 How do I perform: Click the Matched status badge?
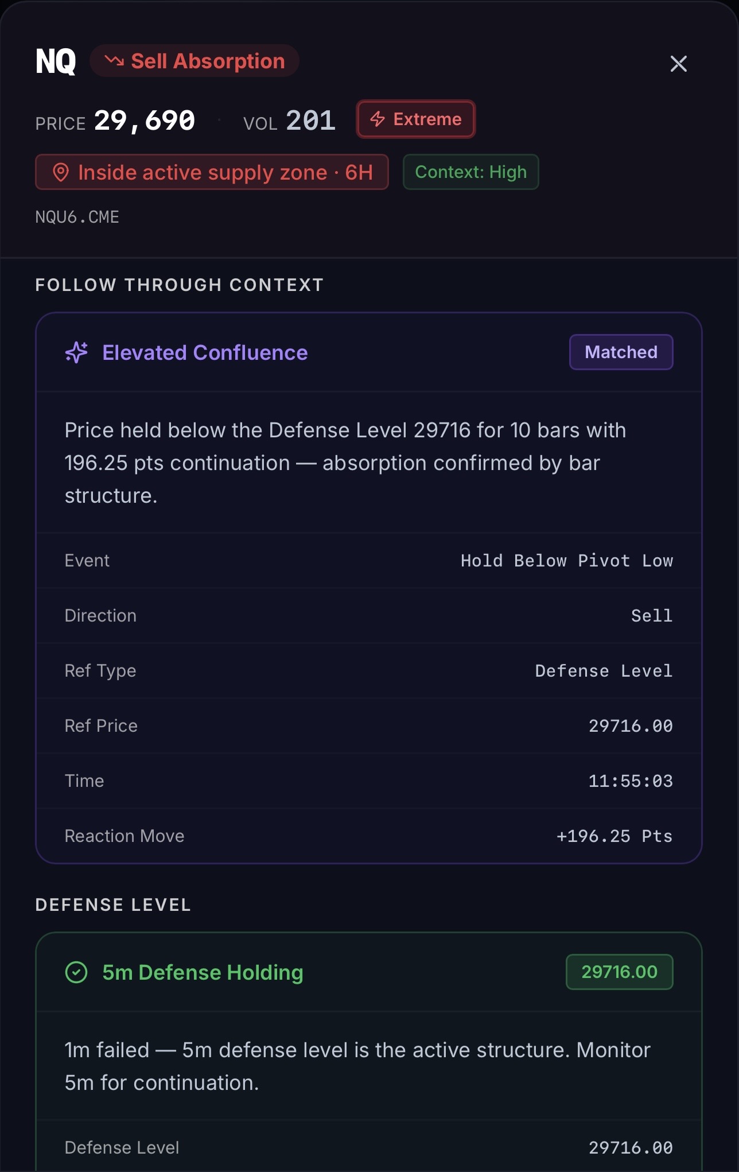(x=621, y=352)
